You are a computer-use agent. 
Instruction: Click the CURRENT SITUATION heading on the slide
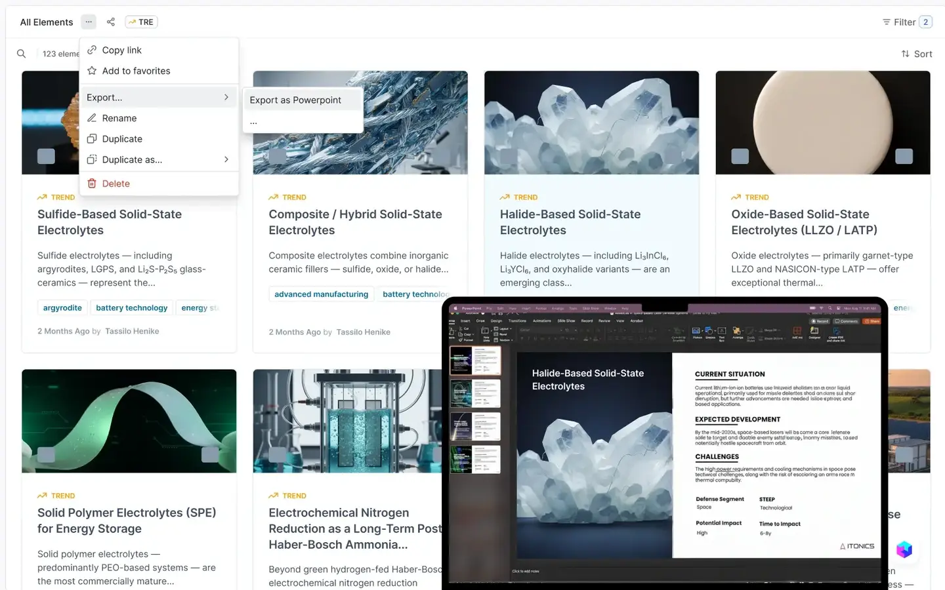(x=730, y=374)
